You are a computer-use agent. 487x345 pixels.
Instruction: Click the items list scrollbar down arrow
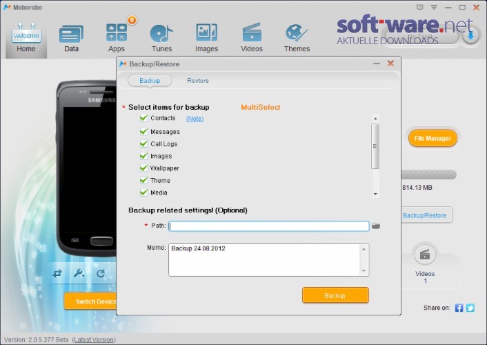click(x=375, y=194)
